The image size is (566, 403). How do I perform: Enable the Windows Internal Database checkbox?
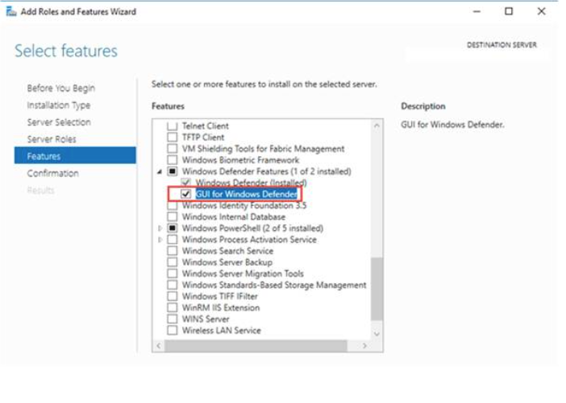(x=173, y=217)
